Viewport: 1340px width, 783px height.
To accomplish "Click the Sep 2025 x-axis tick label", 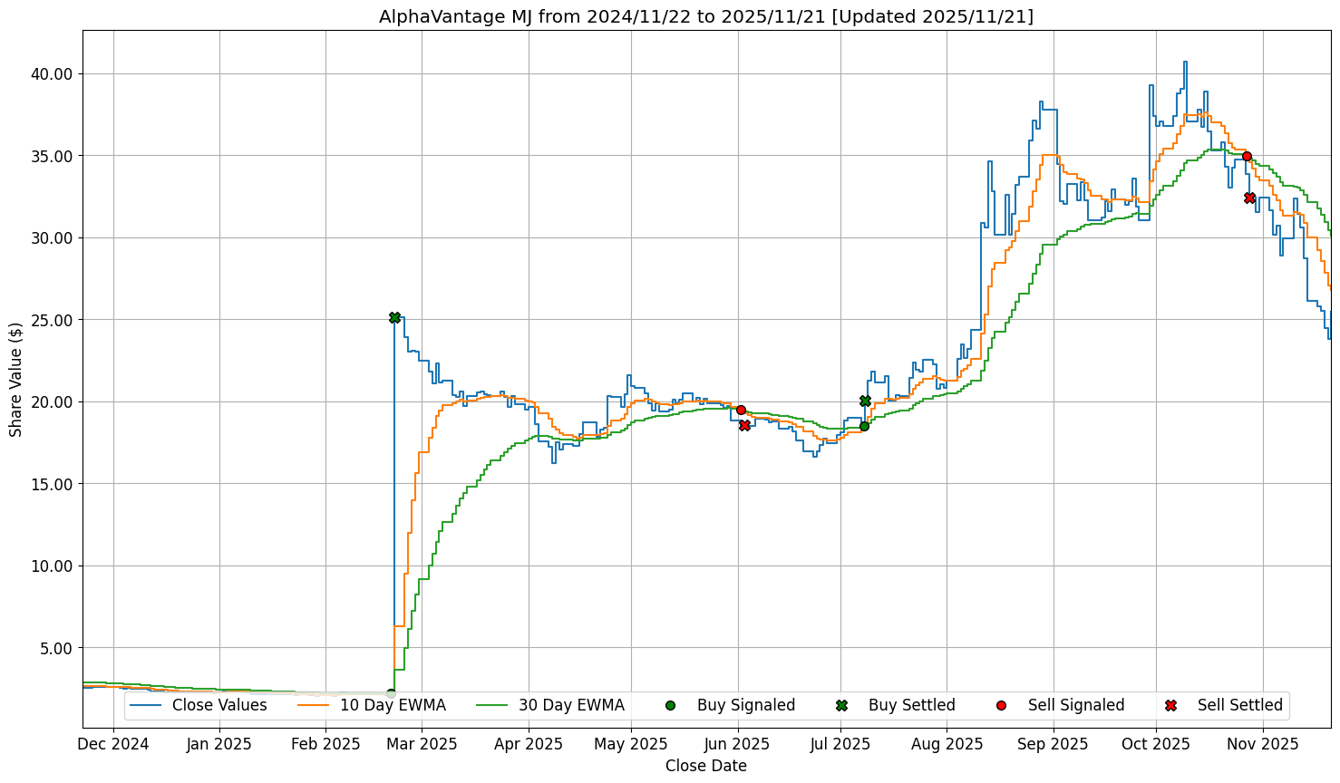I will [1054, 744].
